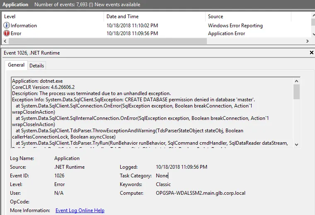315x215 pixels.
Task: Click the 'CREATE DATABASE permission denied' exception line
Action: point(133,100)
